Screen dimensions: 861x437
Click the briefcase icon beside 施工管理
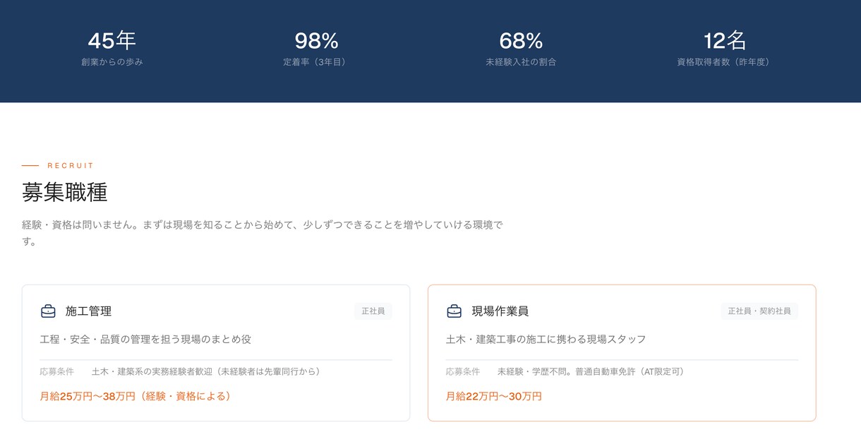tap(48, 311)
